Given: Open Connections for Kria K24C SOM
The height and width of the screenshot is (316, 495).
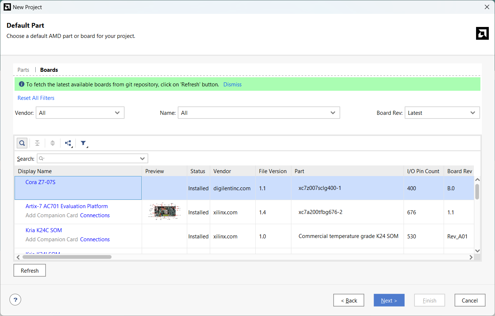Looking at the screenshot, I should click(x=95, y=239).
